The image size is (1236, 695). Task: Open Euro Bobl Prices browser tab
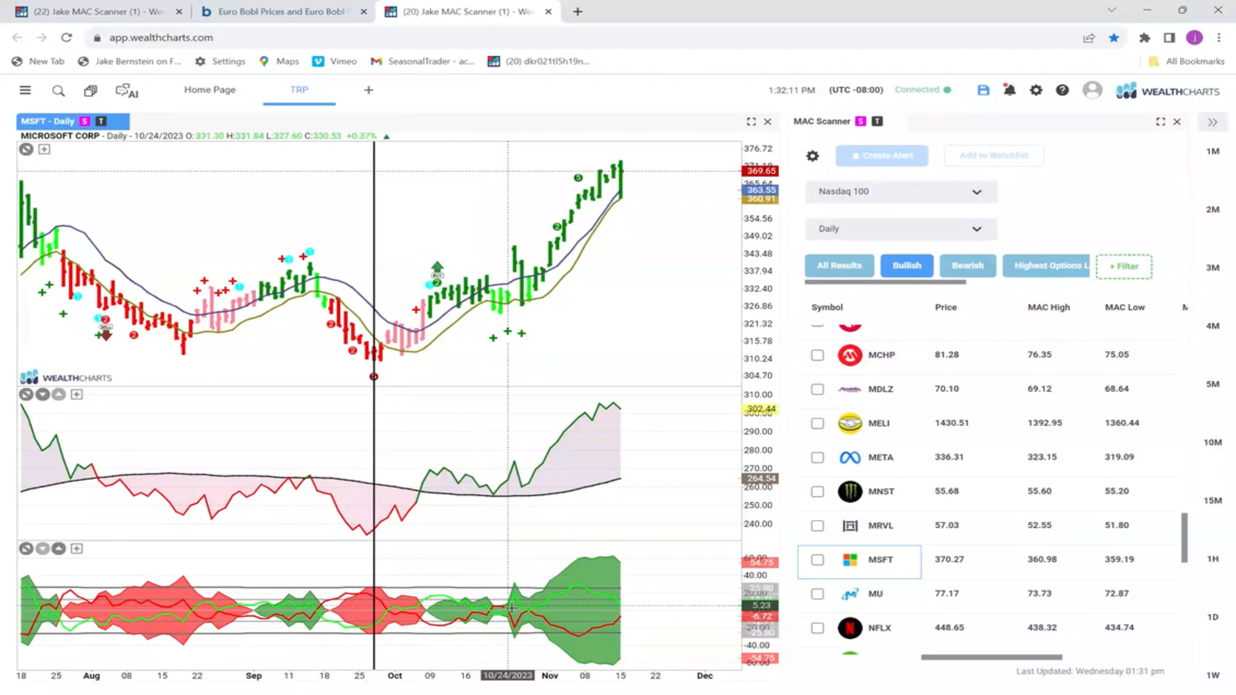tap(283, 12)
